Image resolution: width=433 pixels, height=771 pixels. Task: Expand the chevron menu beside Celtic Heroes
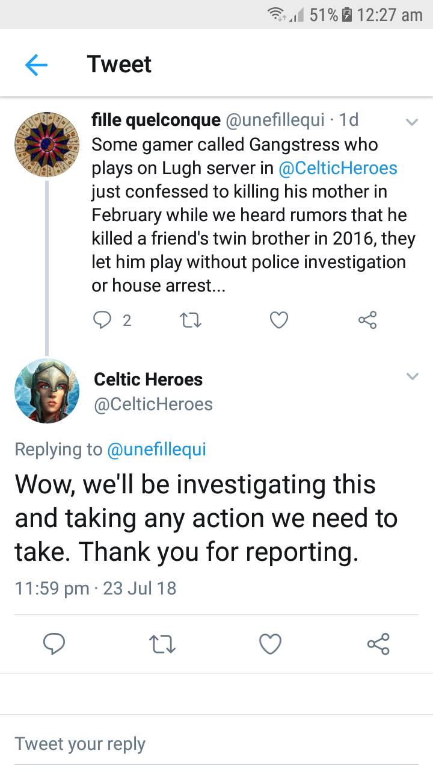tap(412, 376)
